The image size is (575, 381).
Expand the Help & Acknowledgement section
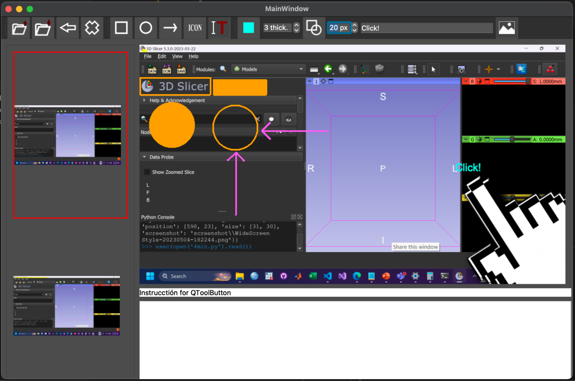pos(144,100)
